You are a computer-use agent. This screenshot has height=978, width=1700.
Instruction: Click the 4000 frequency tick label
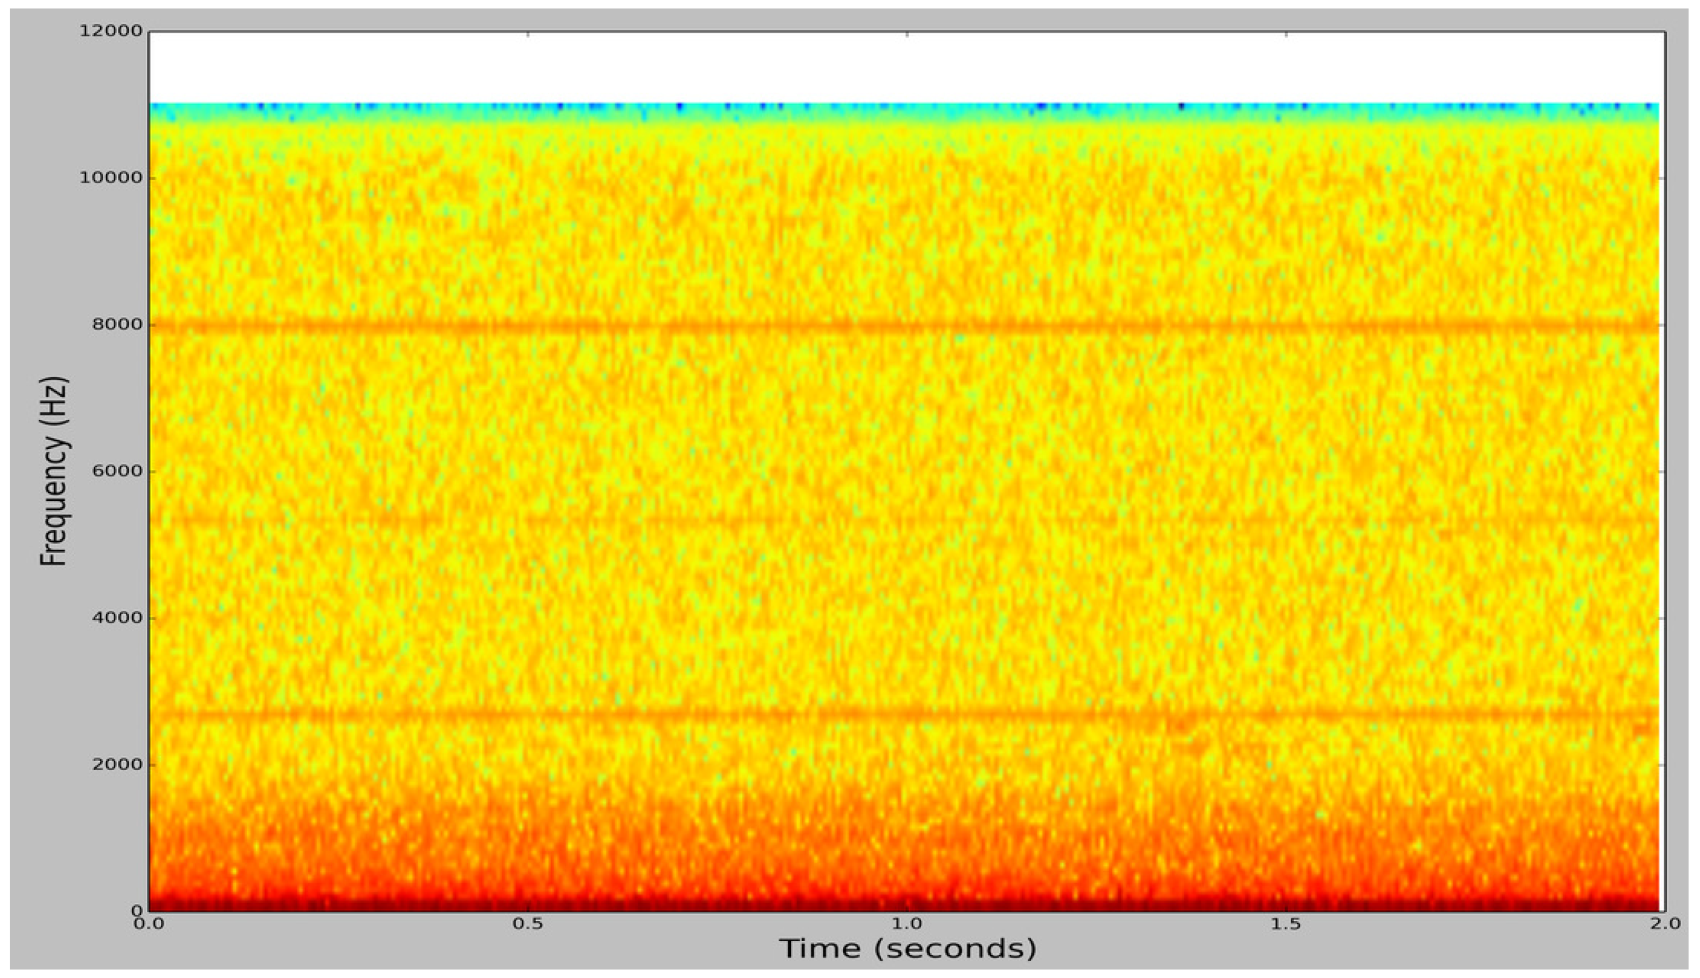point(117,618)
